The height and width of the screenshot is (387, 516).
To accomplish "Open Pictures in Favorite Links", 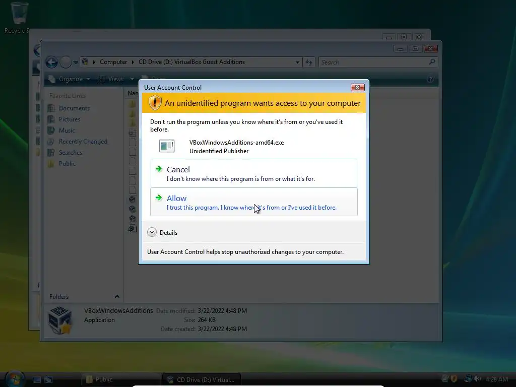I will (70, 119).
